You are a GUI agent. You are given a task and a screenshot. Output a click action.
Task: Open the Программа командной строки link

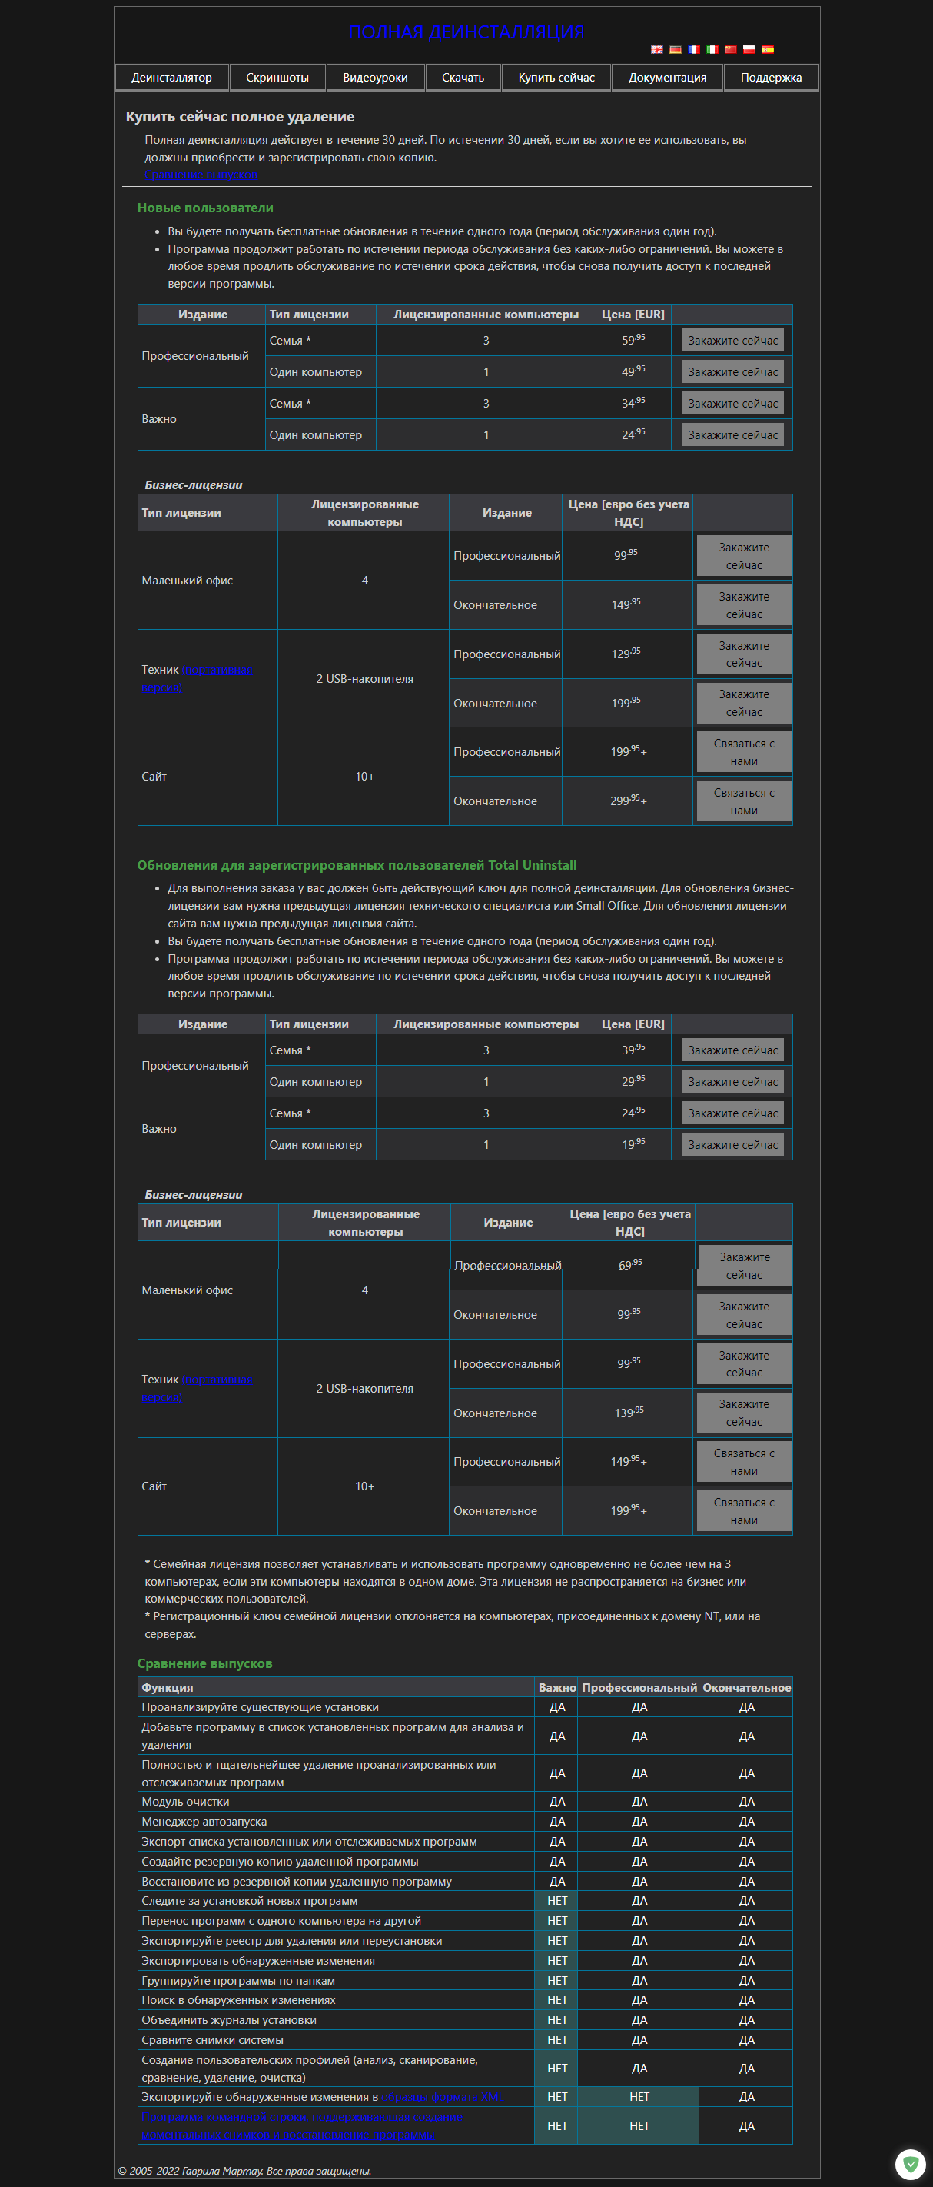click(301, 2126)
